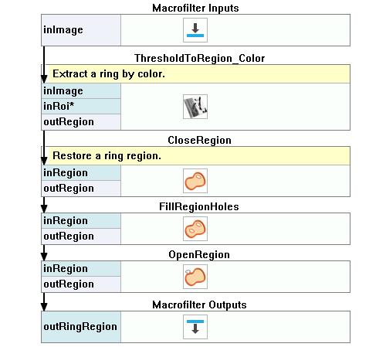Click the OpenRegion filter icon
Screen dimensions: 386x347
pyautogui.click(x=195, y=277)
